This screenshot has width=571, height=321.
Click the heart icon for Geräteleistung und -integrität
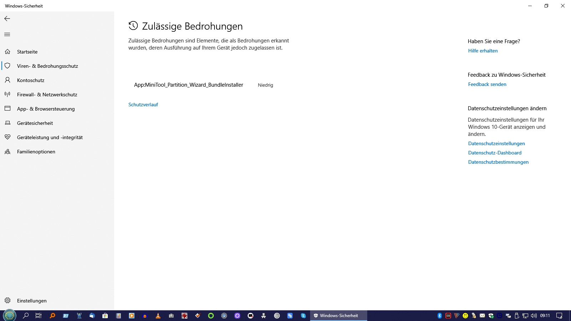pos(7,137)
